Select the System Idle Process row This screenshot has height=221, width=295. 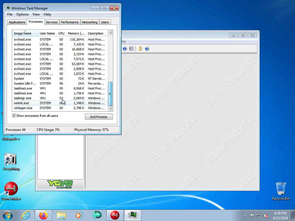(x=60, y=83)
